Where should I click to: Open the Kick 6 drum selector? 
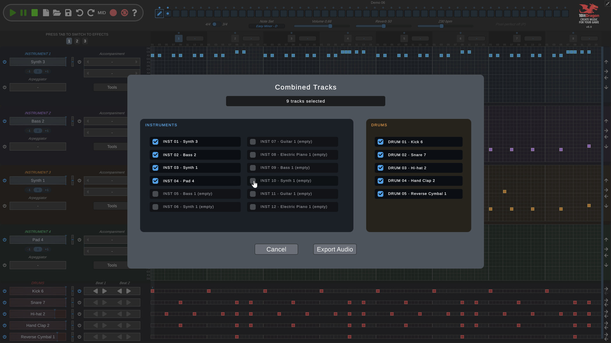[38, 291]
